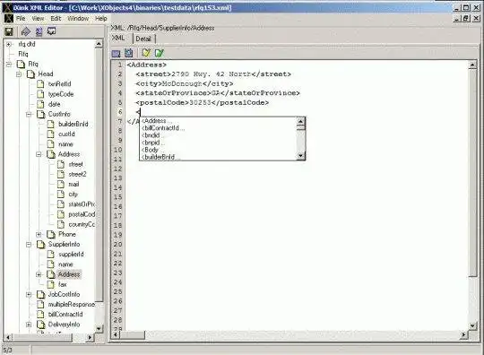
Task: Click the document icon beside fax
Action: point(50,284)
